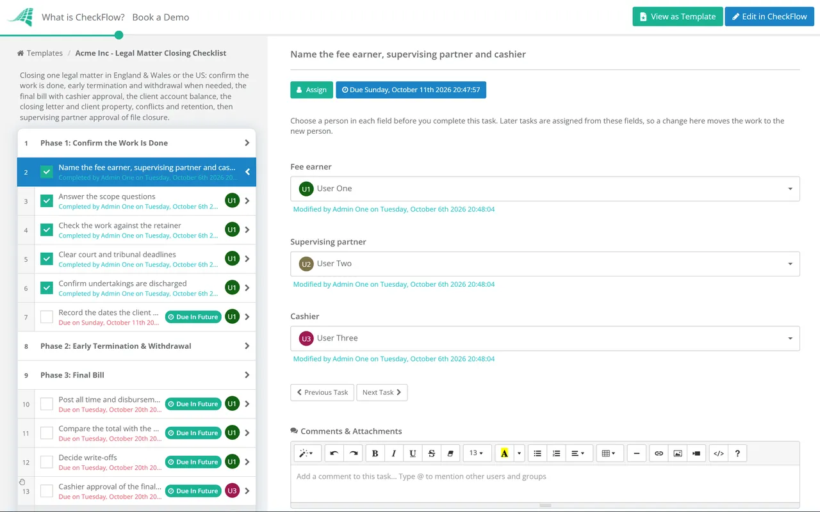
Task: Click the comment editor resize handle bar
Action: (x=545, y=505)
